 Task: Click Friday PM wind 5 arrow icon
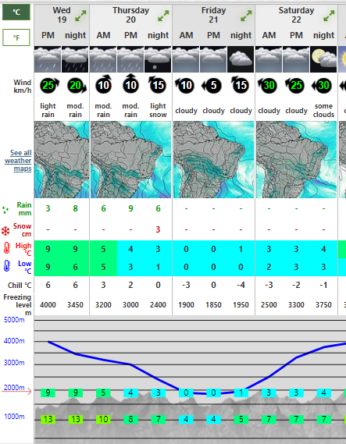tap(212, 85)
